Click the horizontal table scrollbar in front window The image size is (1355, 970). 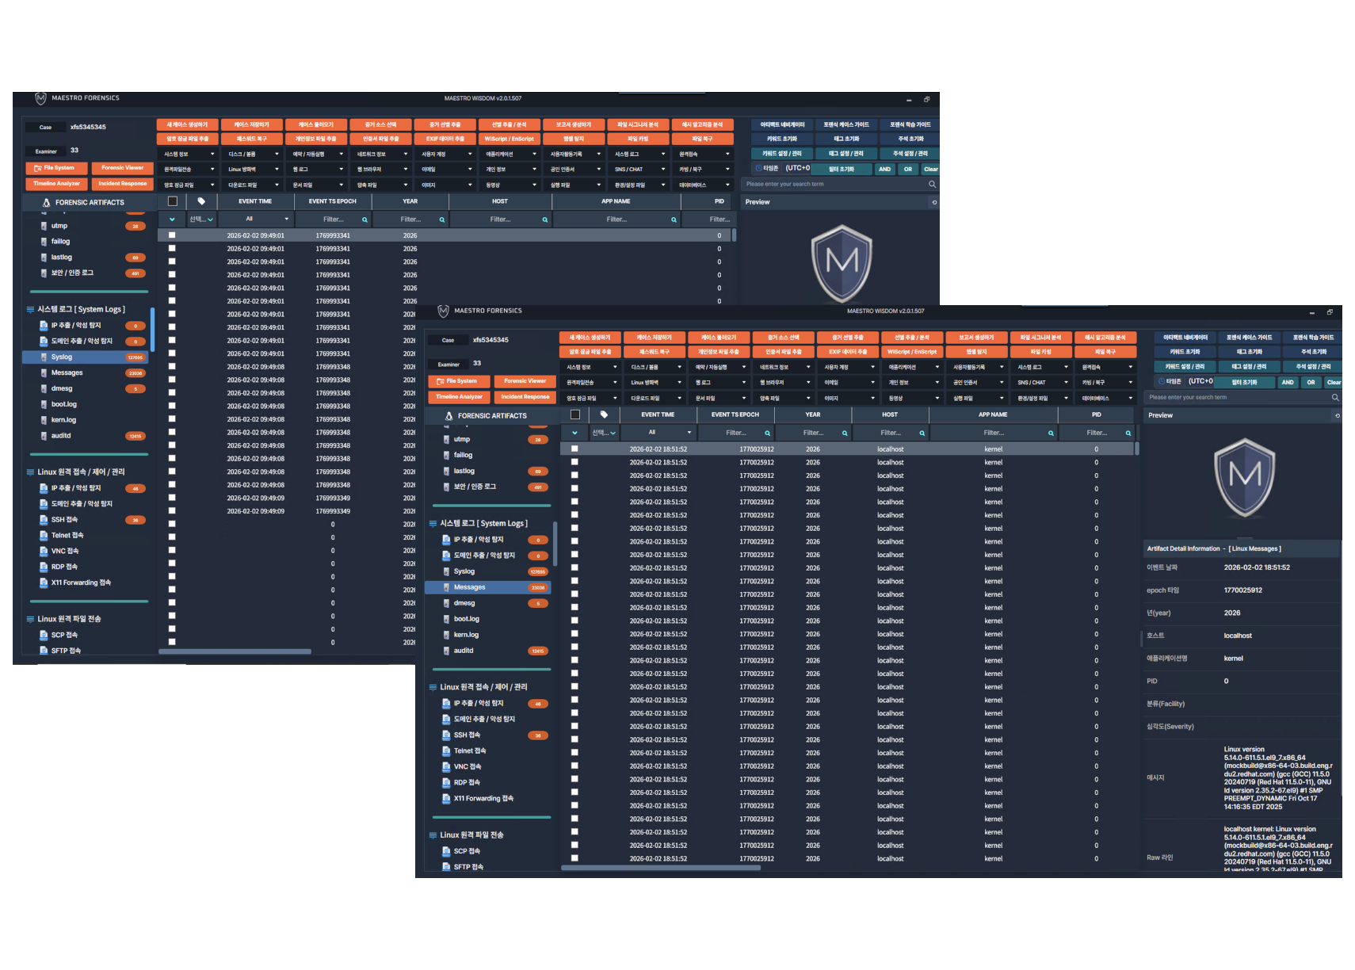(661, 868)
